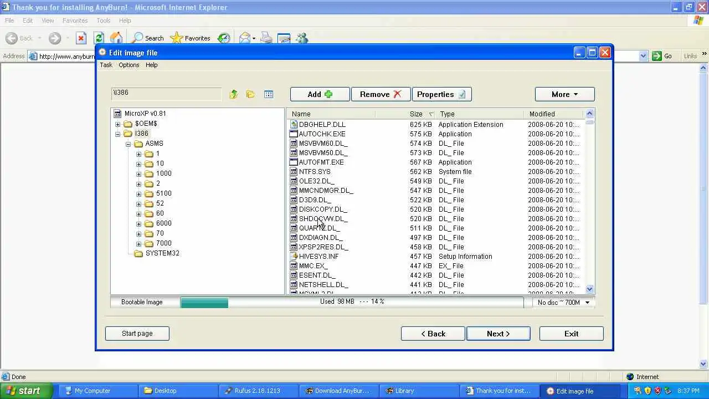
Task: Expand folder 60 tree node
Action: [138, 214]
